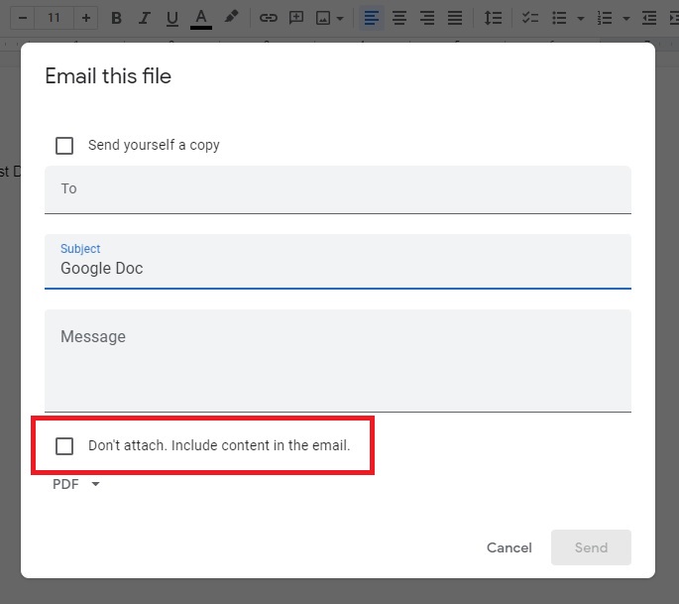
Task: Decrease font size with minus button
Action: [23, 18]
